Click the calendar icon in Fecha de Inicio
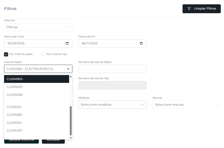This screenshot has height=148, width=224. [67, 43]
